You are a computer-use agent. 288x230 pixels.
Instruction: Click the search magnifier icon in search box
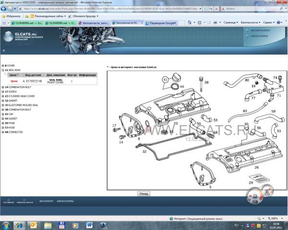(281, 9)
